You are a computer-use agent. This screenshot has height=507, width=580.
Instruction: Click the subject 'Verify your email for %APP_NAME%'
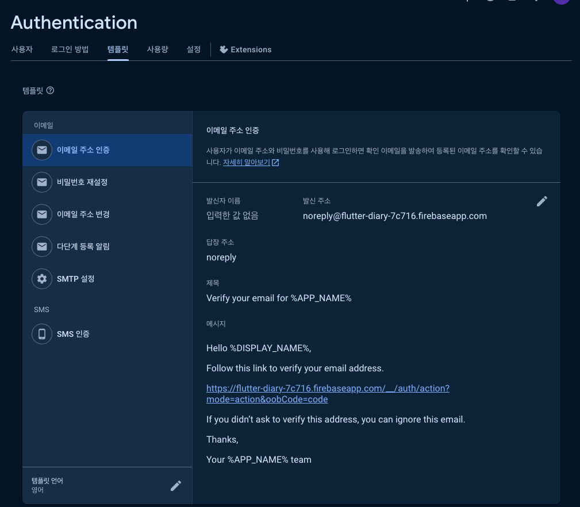coord(279,298)
